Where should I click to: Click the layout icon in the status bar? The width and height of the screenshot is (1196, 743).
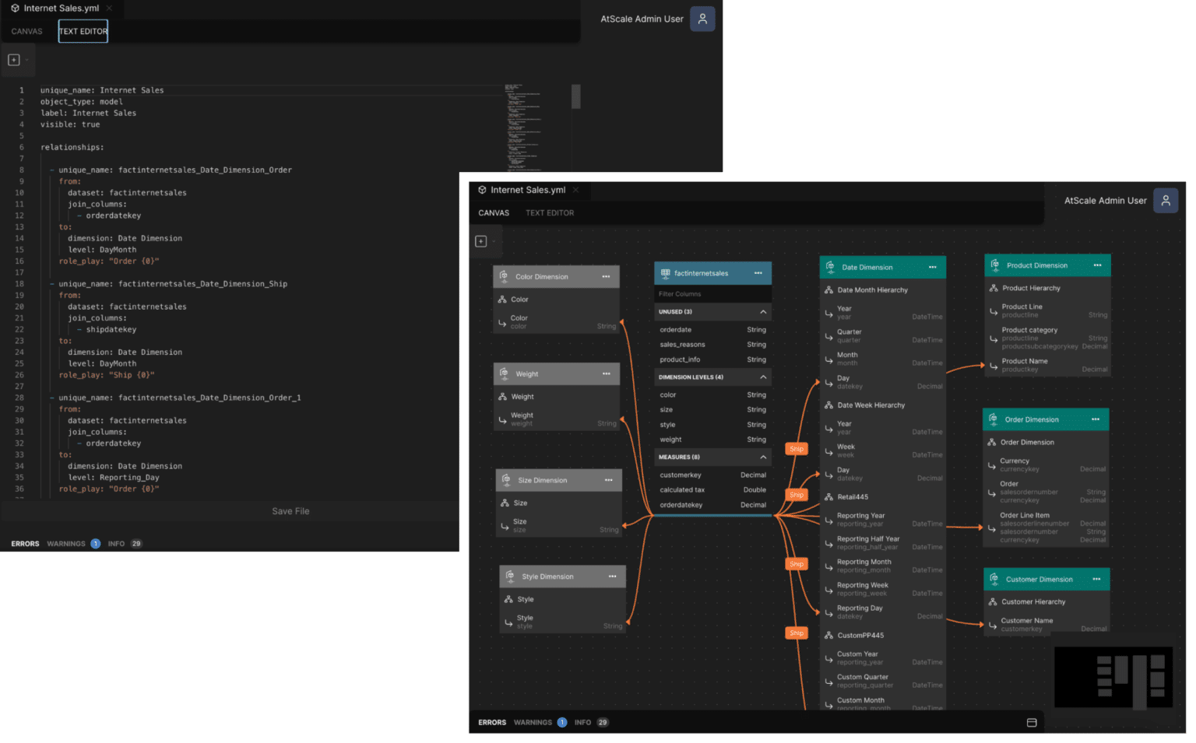1032,722
